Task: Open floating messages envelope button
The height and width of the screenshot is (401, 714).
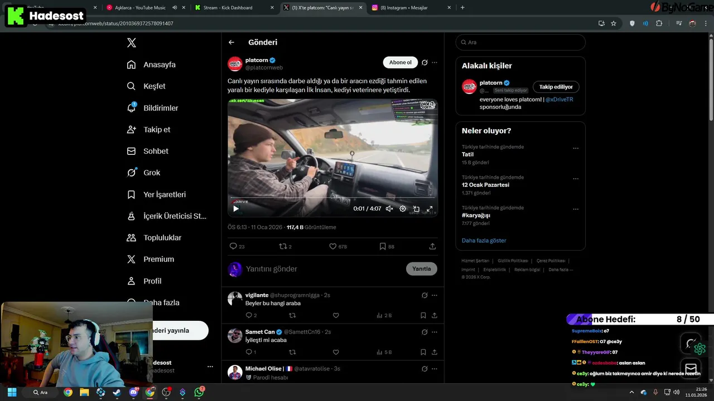Action: (x=691, y=368)
